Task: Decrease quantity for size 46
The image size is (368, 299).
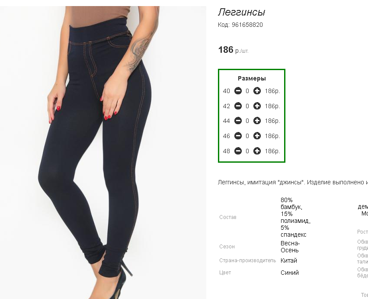Action: pos(238,136)
